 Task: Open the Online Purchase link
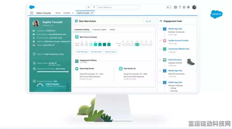click(x=175, y=60)
